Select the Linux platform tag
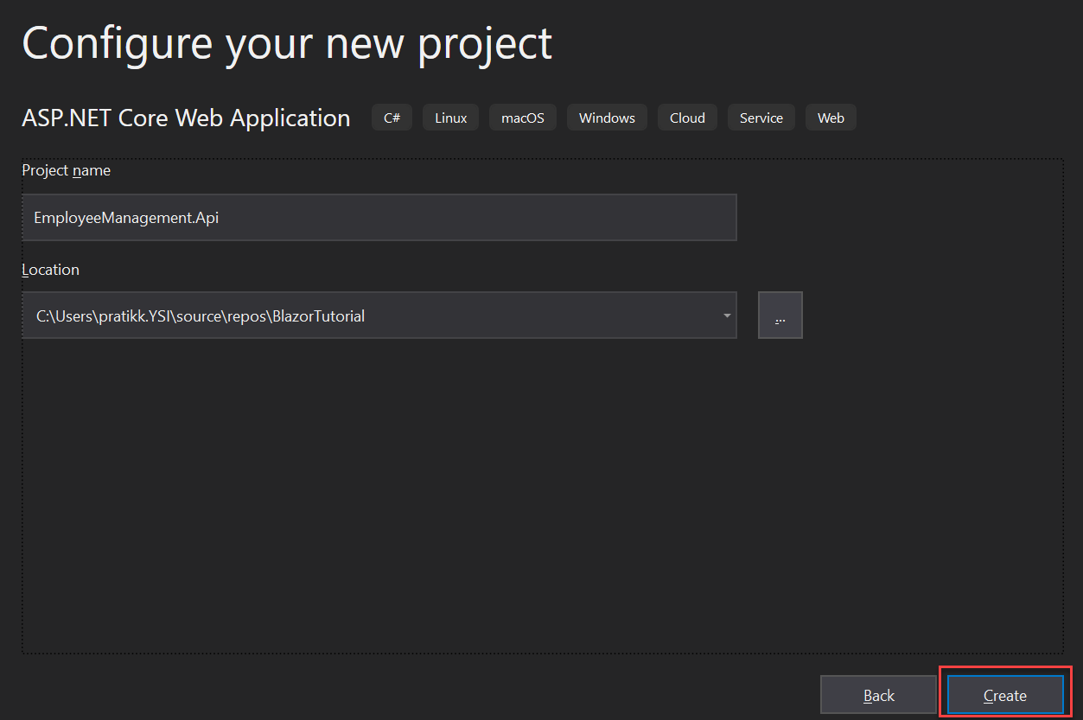 point(450,118)
